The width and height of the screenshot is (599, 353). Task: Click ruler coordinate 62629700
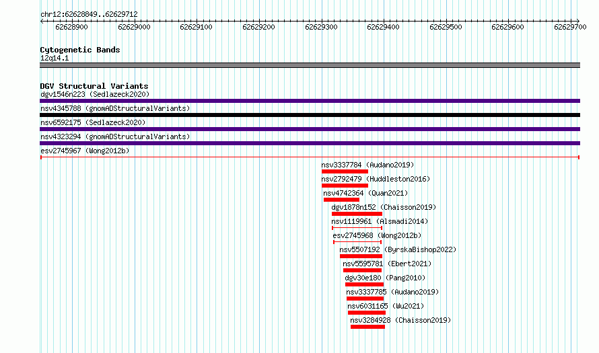click(x=570, y=27)
